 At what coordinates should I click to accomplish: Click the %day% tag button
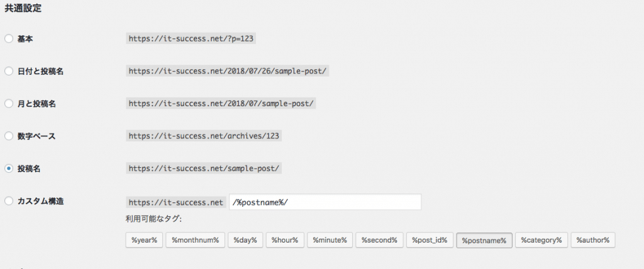pyautogui.click(x=245, y=240)
